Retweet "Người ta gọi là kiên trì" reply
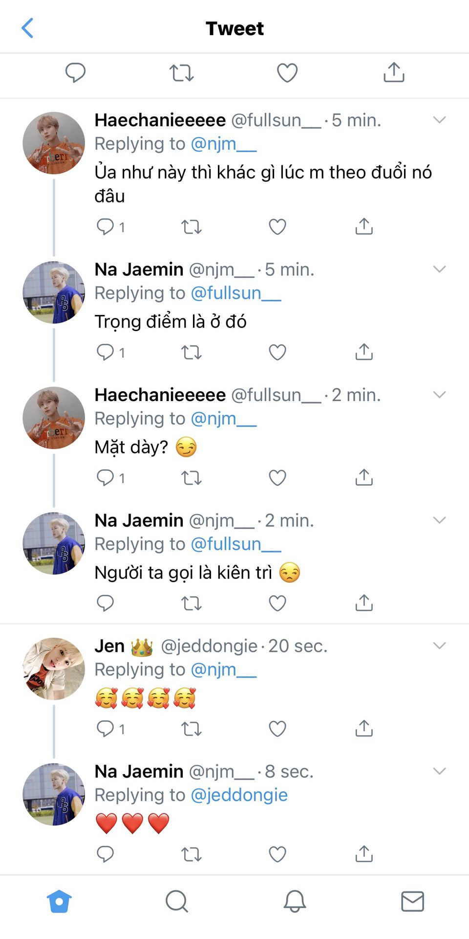 (191, 604)
